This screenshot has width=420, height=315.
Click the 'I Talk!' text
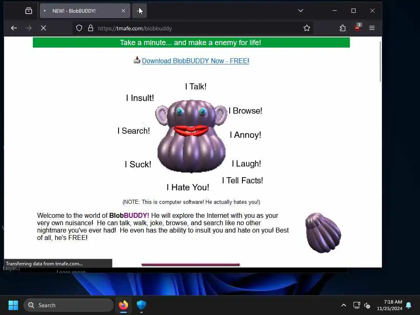coord(196,87)
